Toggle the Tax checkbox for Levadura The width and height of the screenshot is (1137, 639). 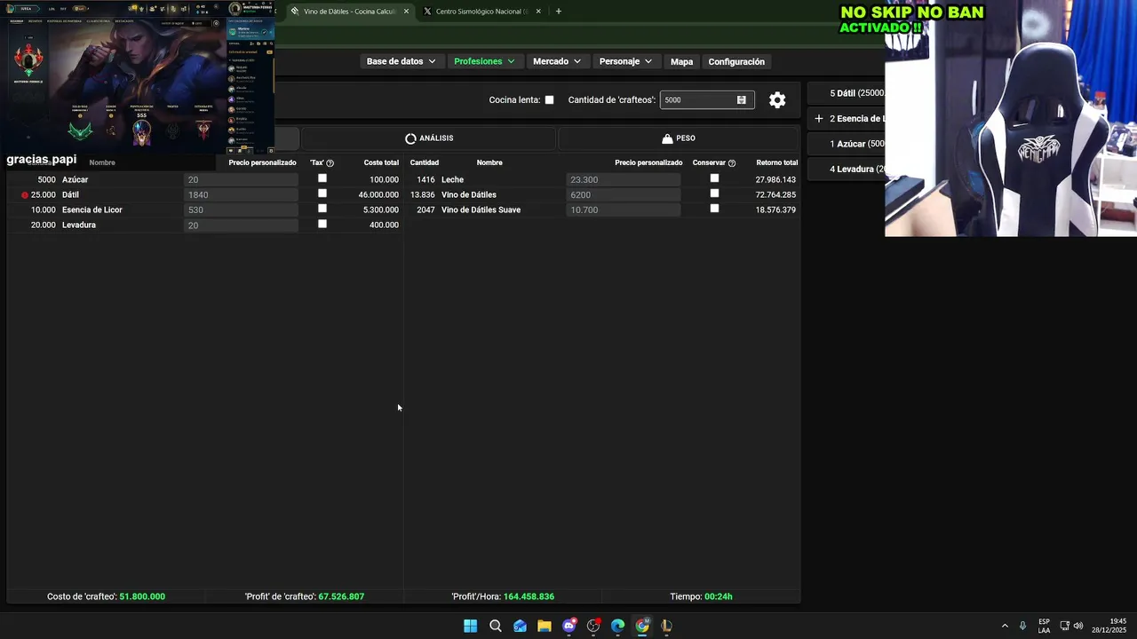(322, 224)
